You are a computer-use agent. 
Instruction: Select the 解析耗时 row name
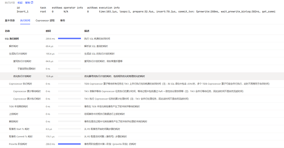pos(14,46)
